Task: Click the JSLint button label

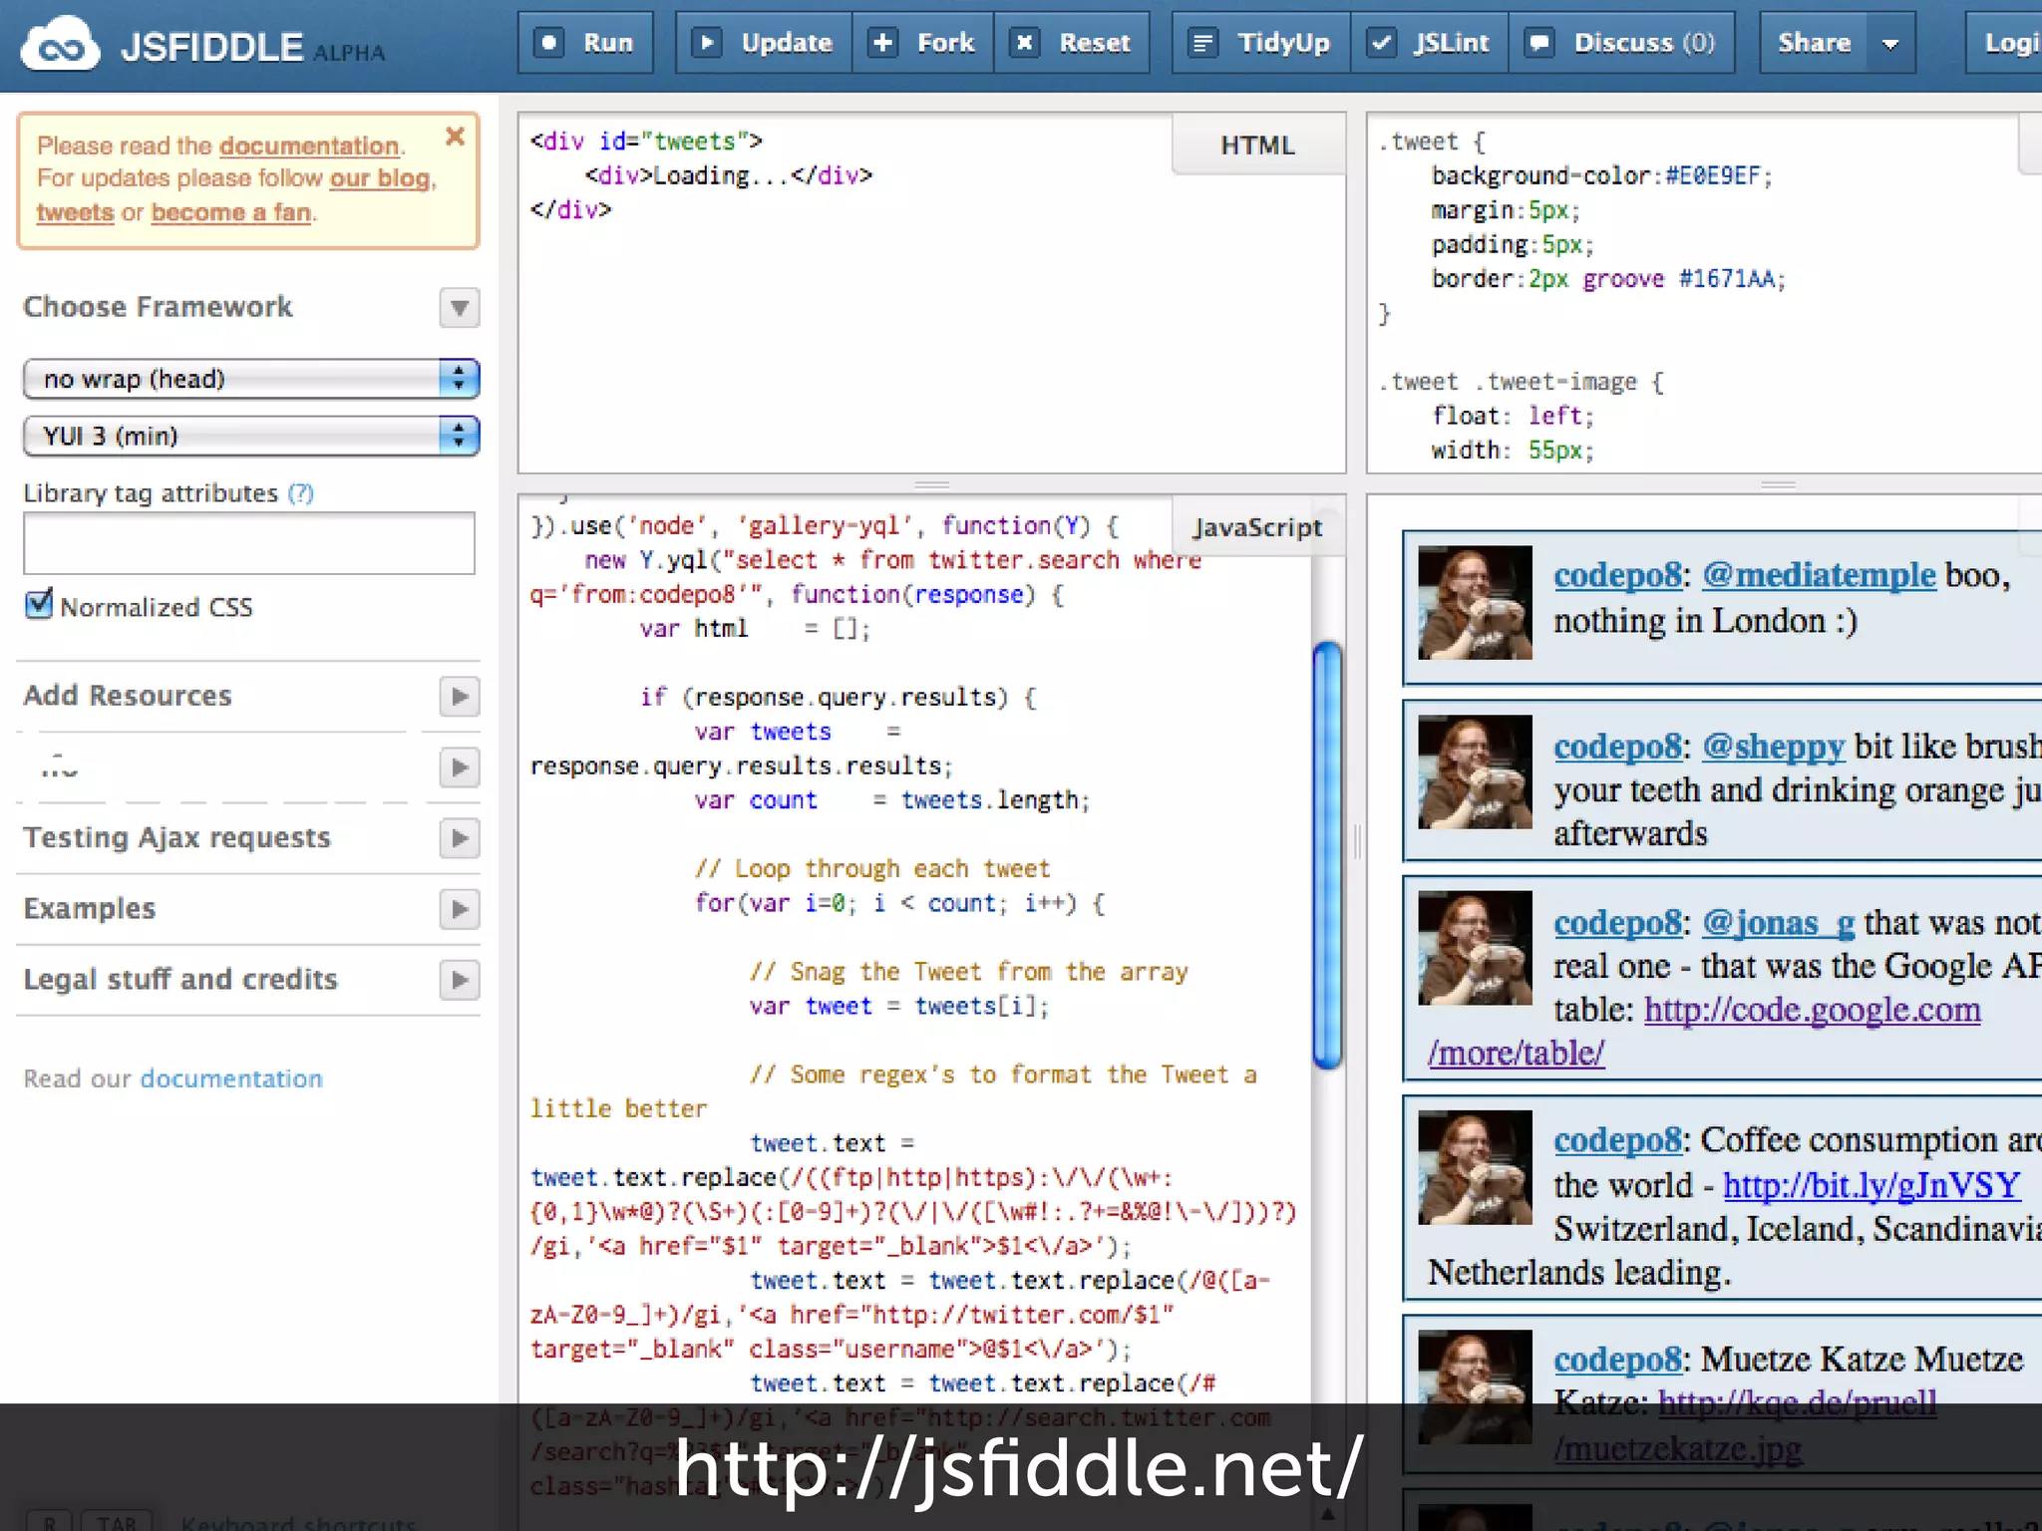Action: (1451, 43)
